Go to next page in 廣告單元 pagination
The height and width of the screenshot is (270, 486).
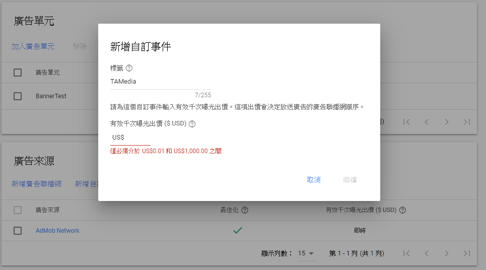pos(447,122)
